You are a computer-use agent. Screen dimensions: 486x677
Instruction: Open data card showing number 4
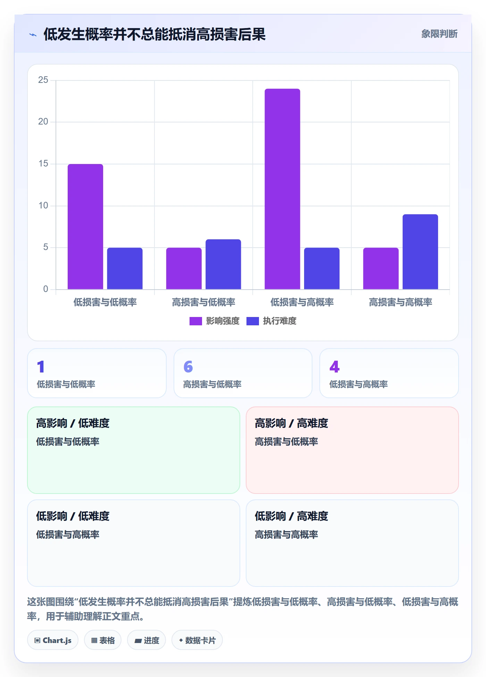pos(389,373)
